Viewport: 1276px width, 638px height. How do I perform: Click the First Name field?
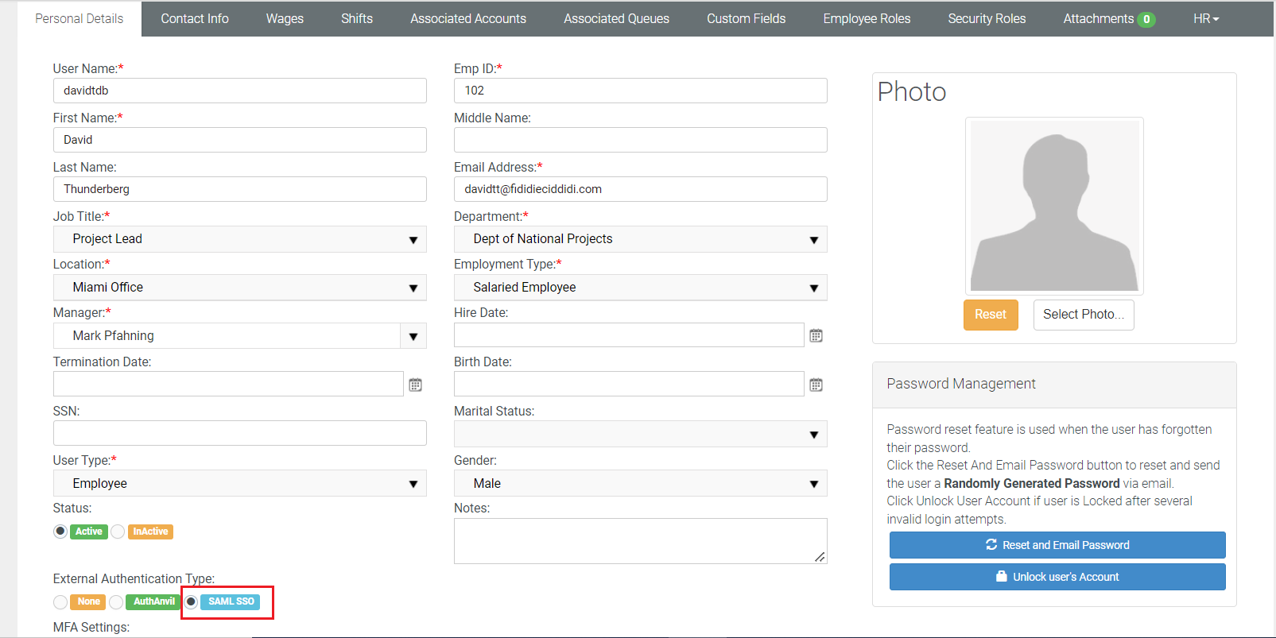tap(240, 140)
